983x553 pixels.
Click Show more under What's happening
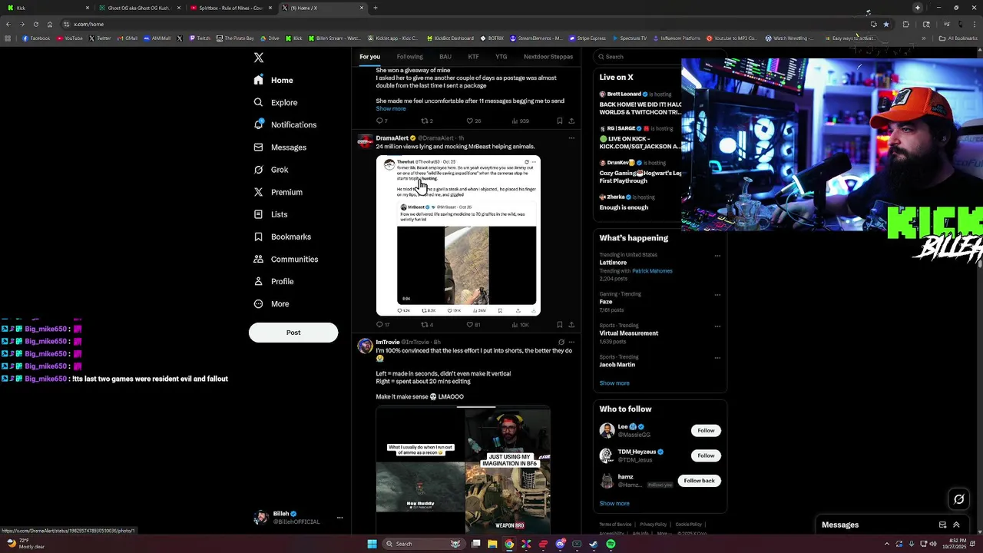(x=614, y=383)
